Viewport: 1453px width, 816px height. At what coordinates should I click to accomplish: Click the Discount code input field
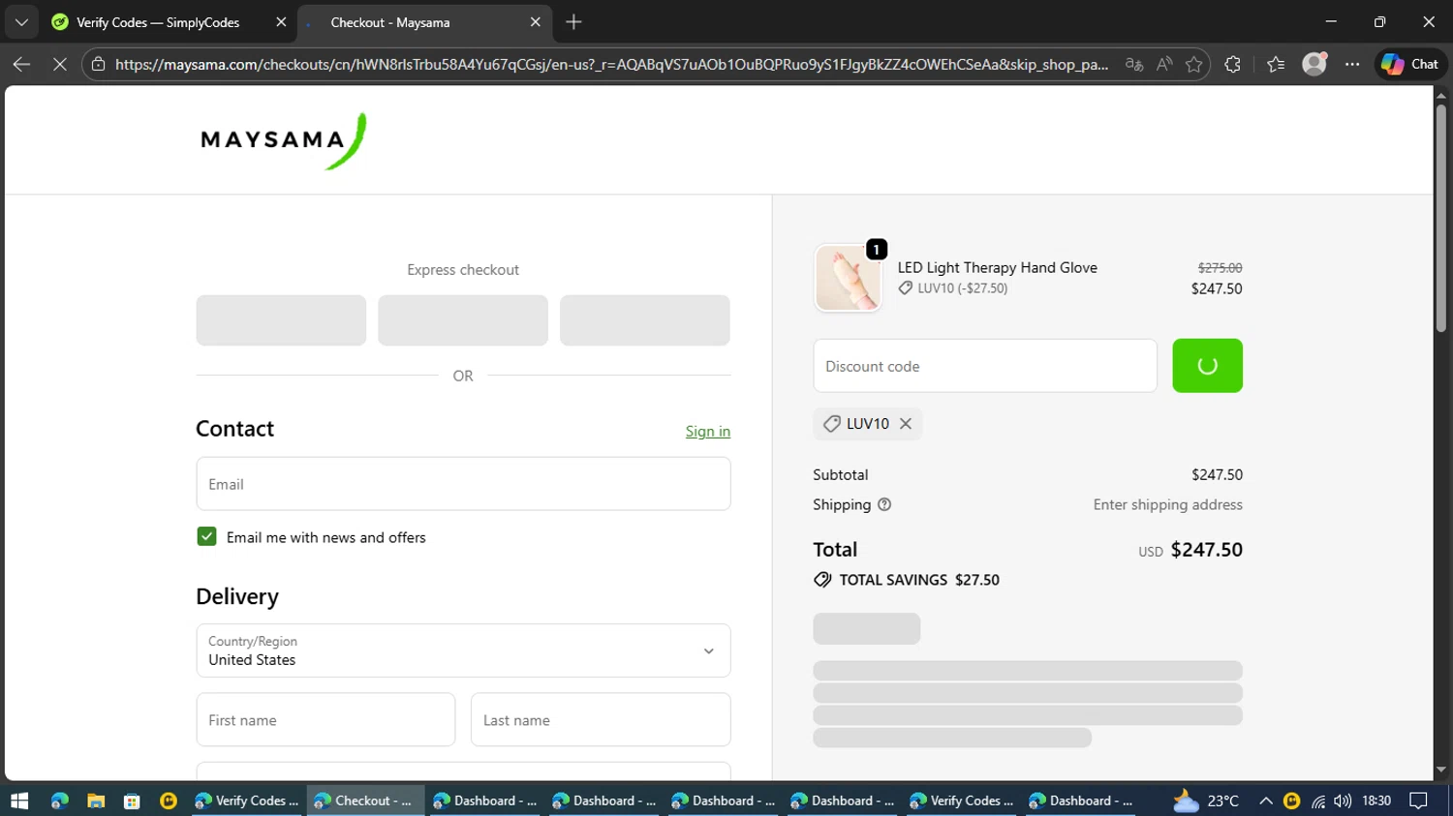click(x=985, y=366)
